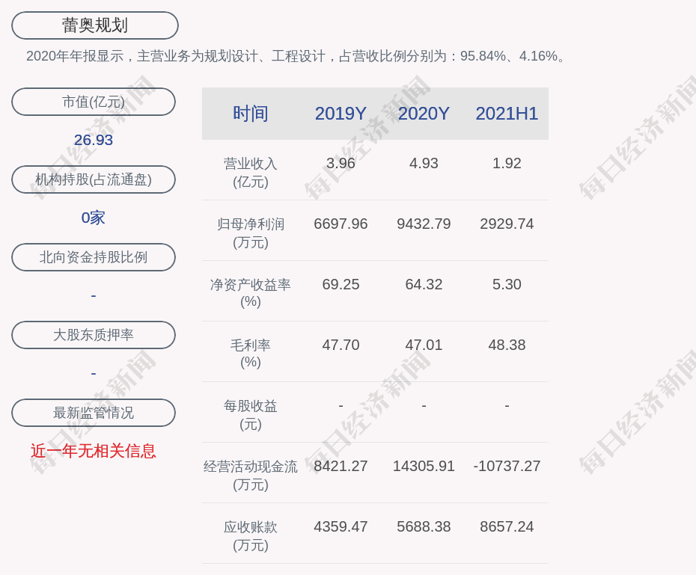Click the 机构持股(占流通盘) pill
This screenshot has height=575, width=696.
[94, 179]
